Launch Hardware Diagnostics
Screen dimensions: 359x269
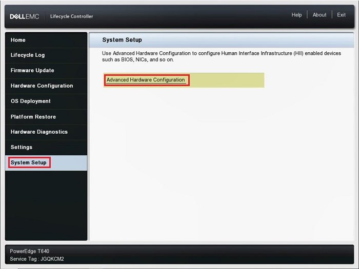click(46, 132)
